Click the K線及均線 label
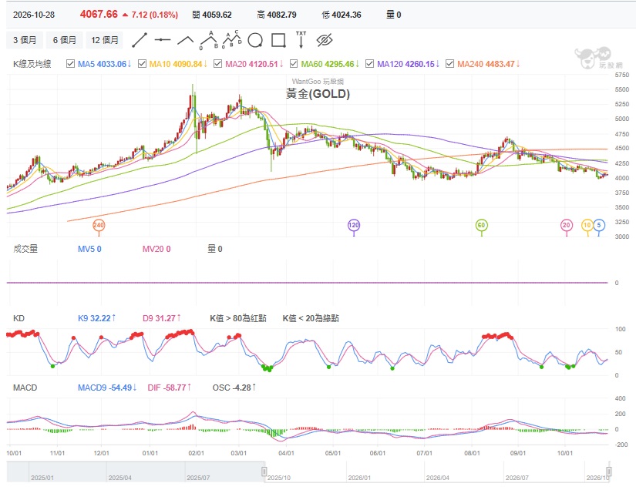Image resolution: width=636 pixels, height=490 pixels. click(x=32, y=64)
